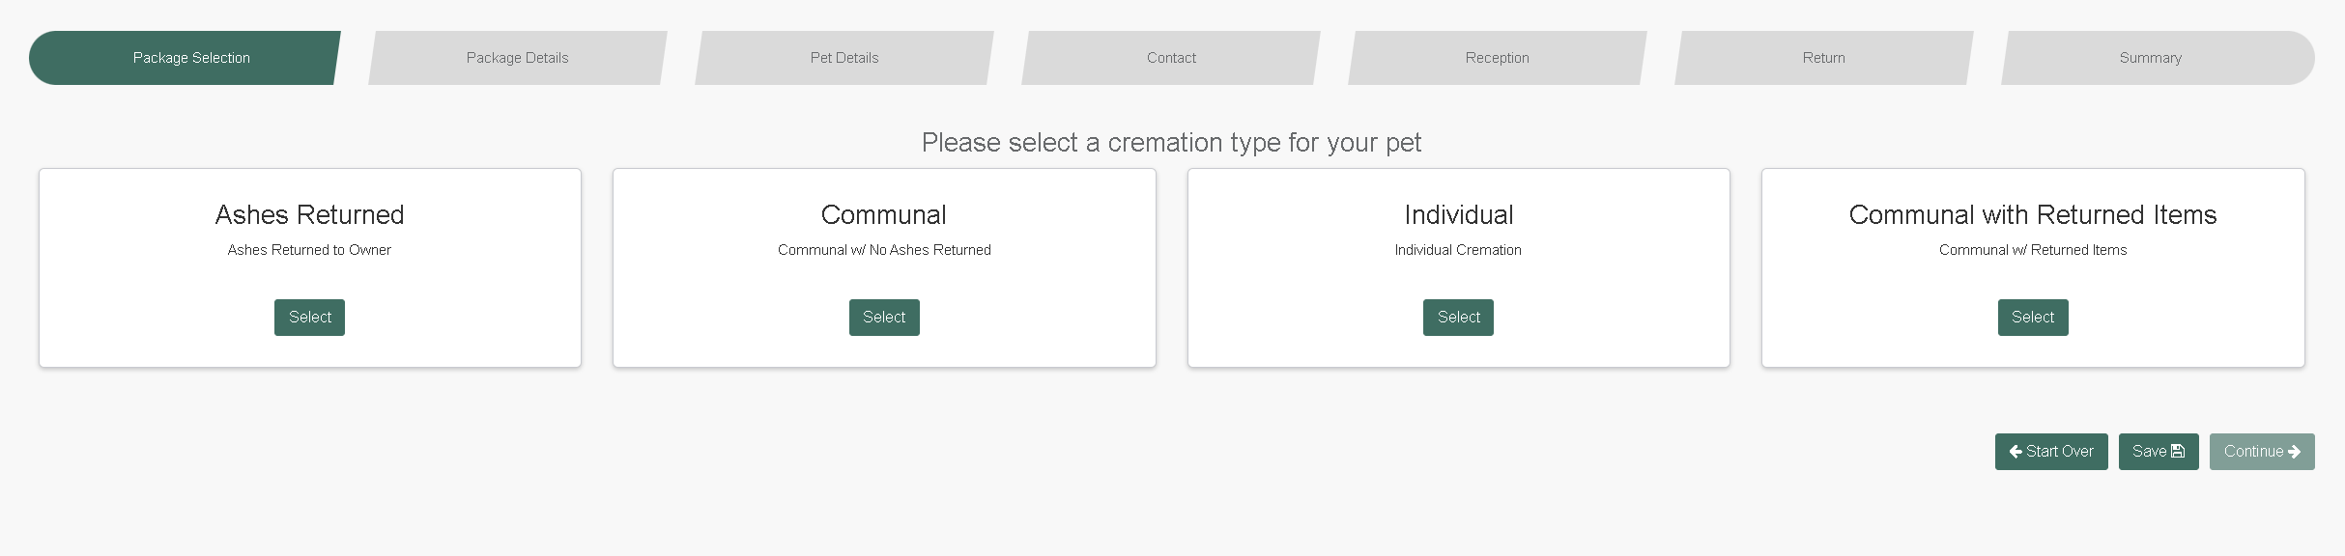
Task: Select Communal with Returned Items package
Action: (x=2033, y=318)
